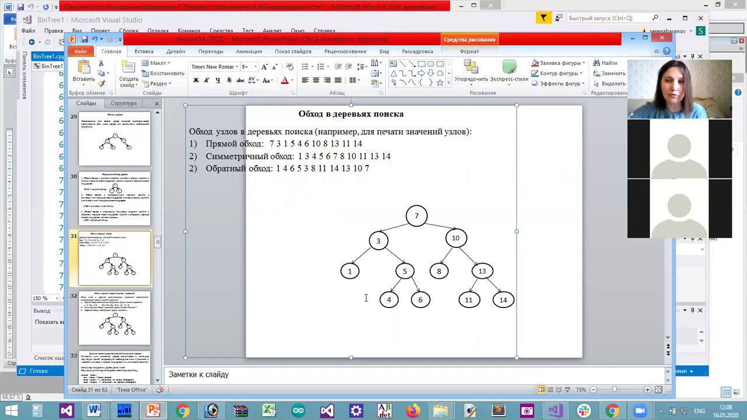Toggle text shadow S

coord(229,80)
